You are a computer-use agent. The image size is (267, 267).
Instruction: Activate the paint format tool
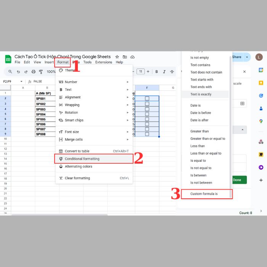[41, 72]
